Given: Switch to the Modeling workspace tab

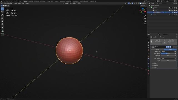Looking at the screenshot, I should click(31, 1).
